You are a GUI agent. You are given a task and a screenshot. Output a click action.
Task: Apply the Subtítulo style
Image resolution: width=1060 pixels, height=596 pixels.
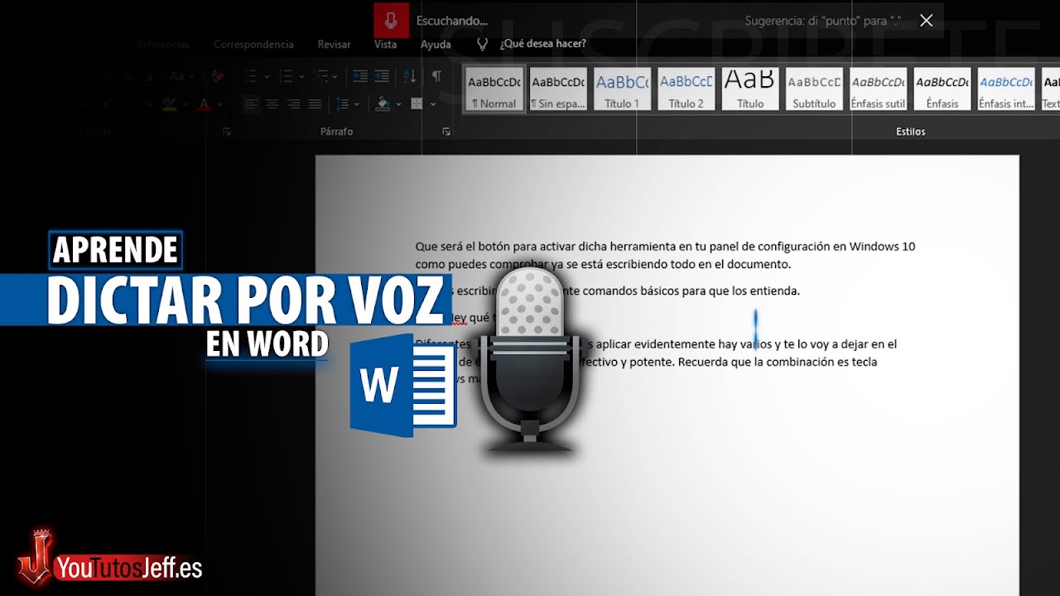814,89
